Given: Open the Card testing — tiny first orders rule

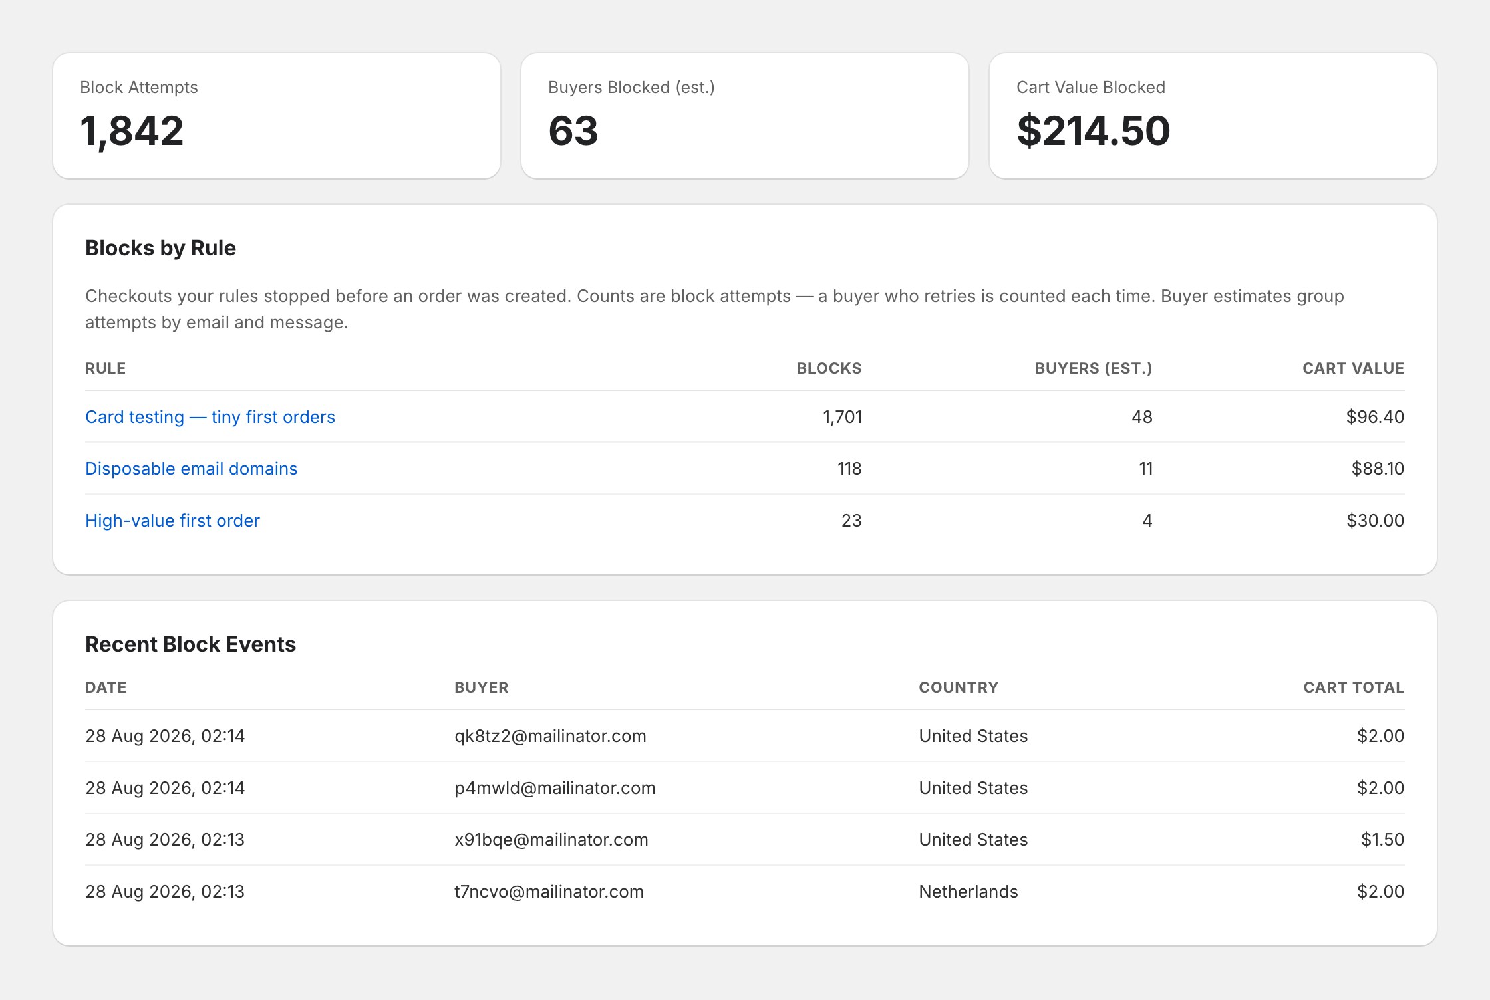Looking at the screenshot, I should pos(210,417).
